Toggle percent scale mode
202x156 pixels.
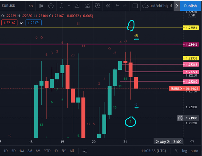(176, 151)
